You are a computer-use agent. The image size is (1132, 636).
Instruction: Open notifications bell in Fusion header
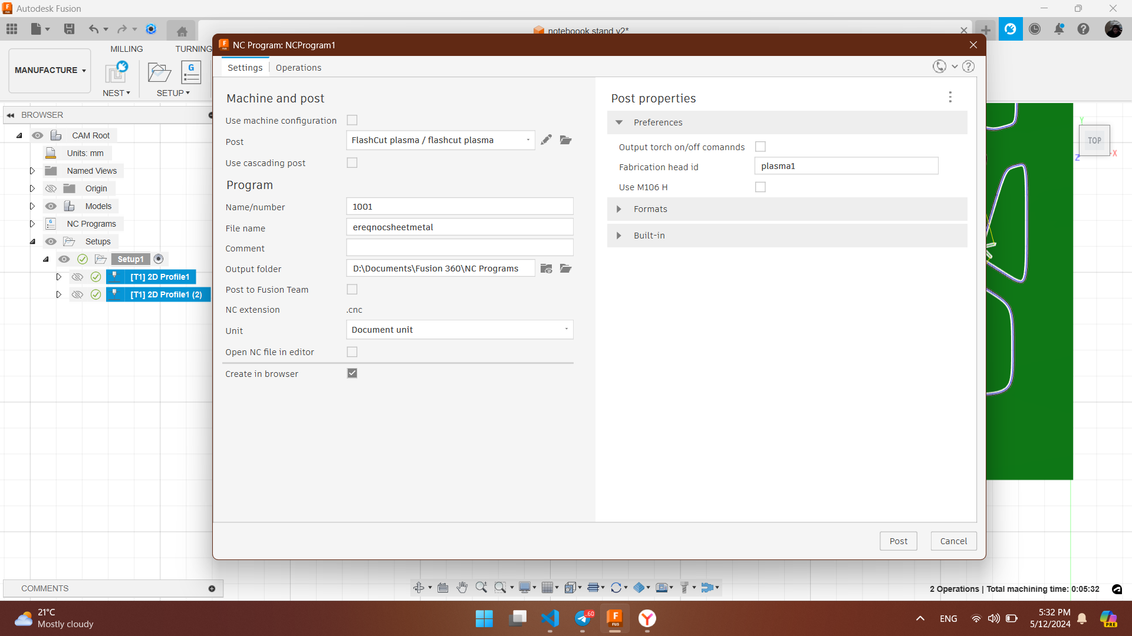[x=1059, y=29]
